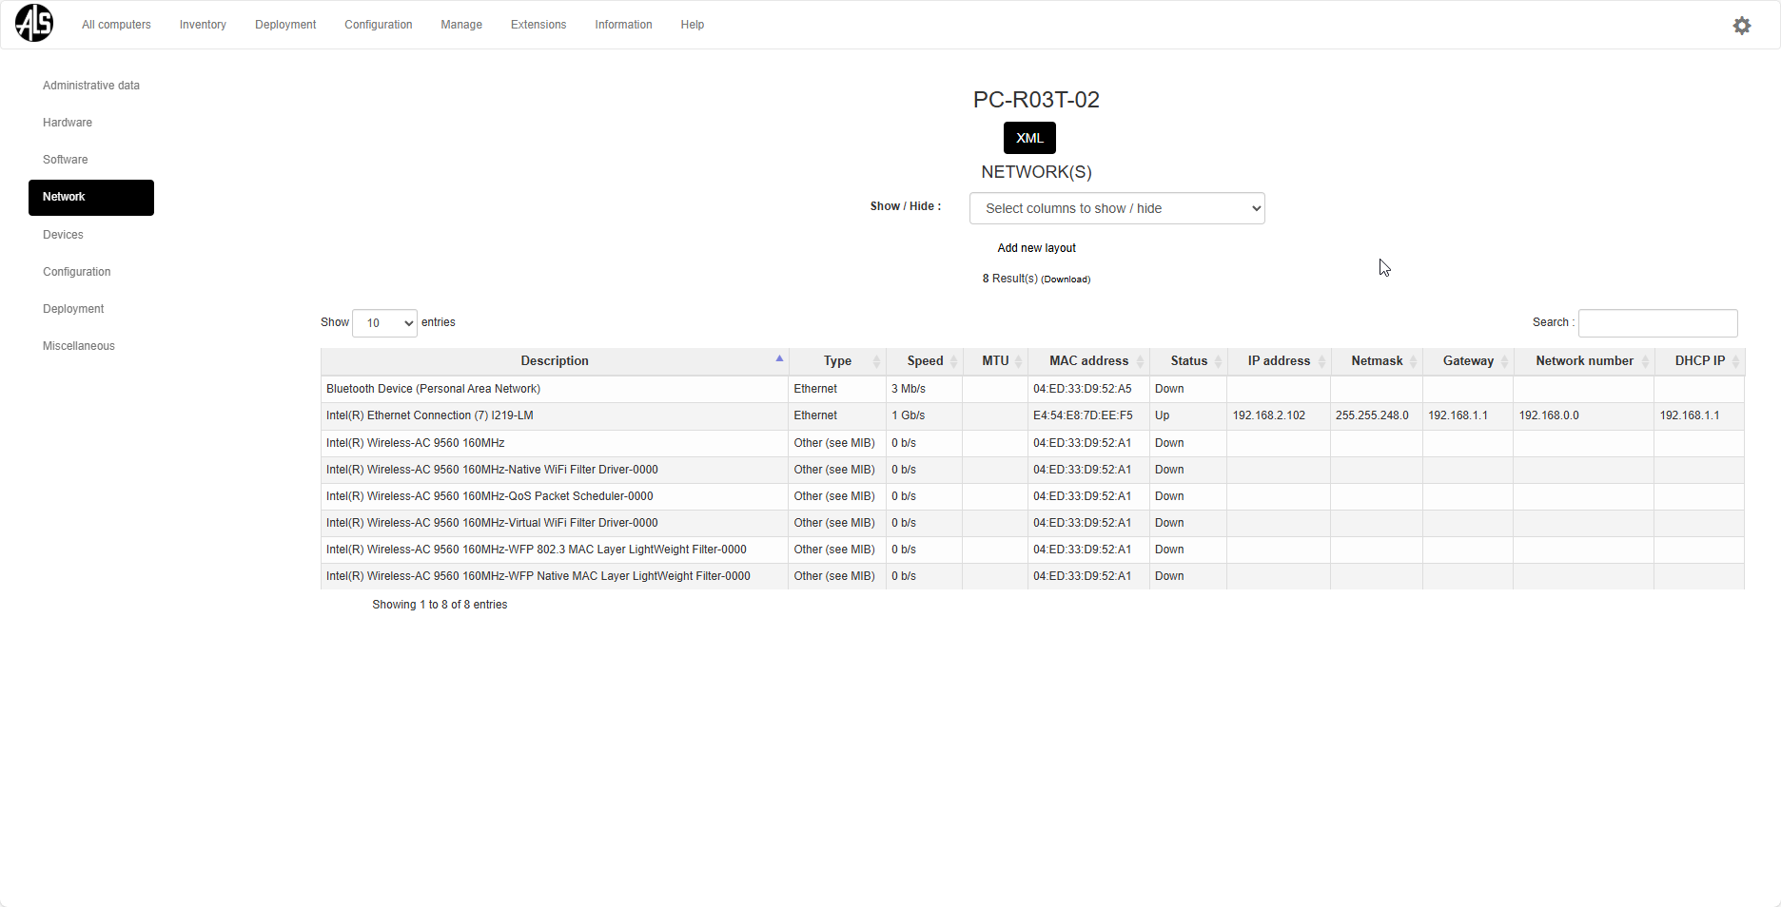This screenshot has height=907, width=1781.
Task: Click the XML button
Action: click(1029, 138)
